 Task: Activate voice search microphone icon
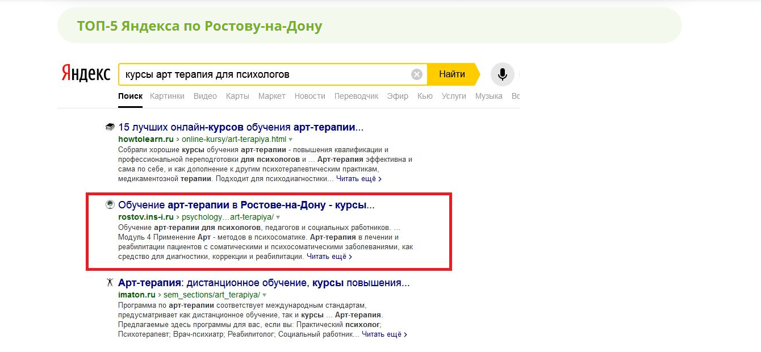502,74
